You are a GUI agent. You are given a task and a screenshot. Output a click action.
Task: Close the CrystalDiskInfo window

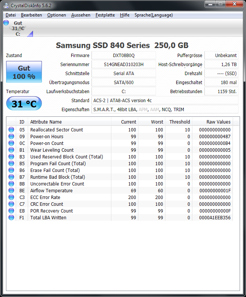pos(235,4)
